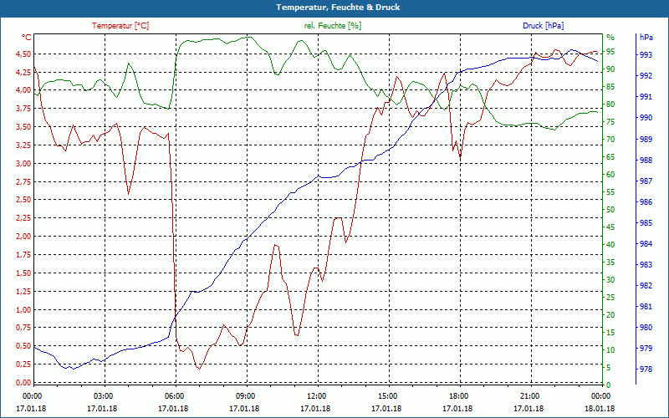The height and width of the screenshot is (418, 669).
Task: Click the 4,25 temperature tick label
Action: 23,72
